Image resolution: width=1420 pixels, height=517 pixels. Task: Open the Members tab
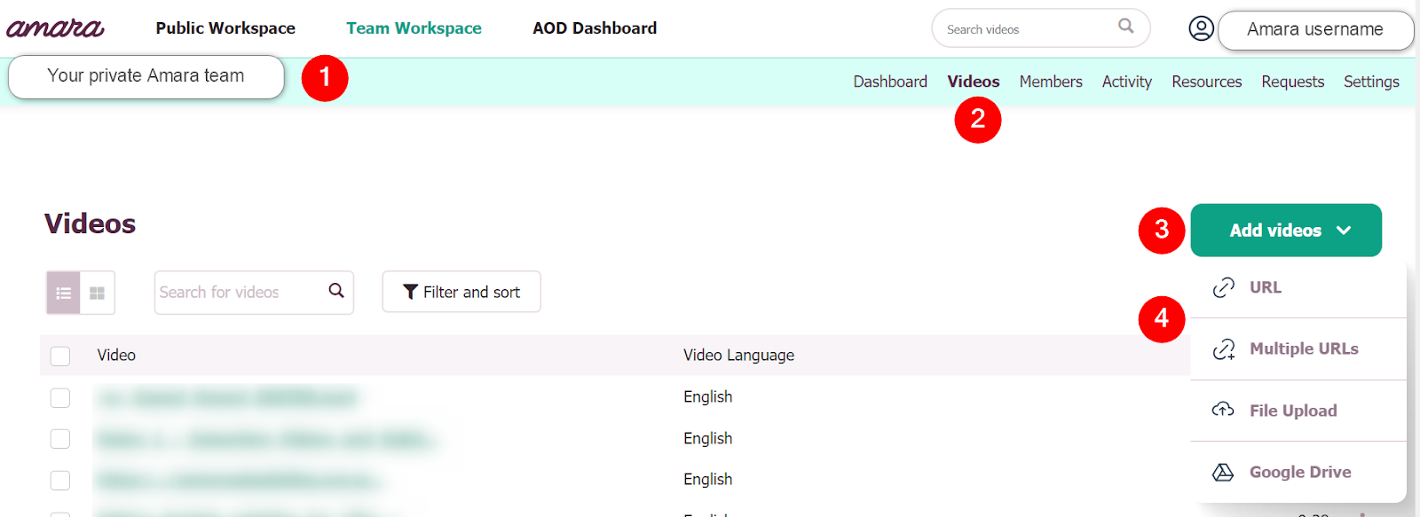(1051, 82)
